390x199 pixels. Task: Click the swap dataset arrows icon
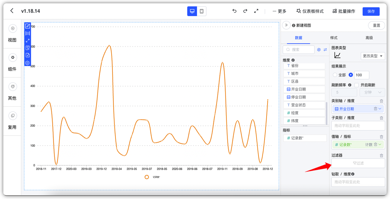pyautogui.click(x=325, y=50)
